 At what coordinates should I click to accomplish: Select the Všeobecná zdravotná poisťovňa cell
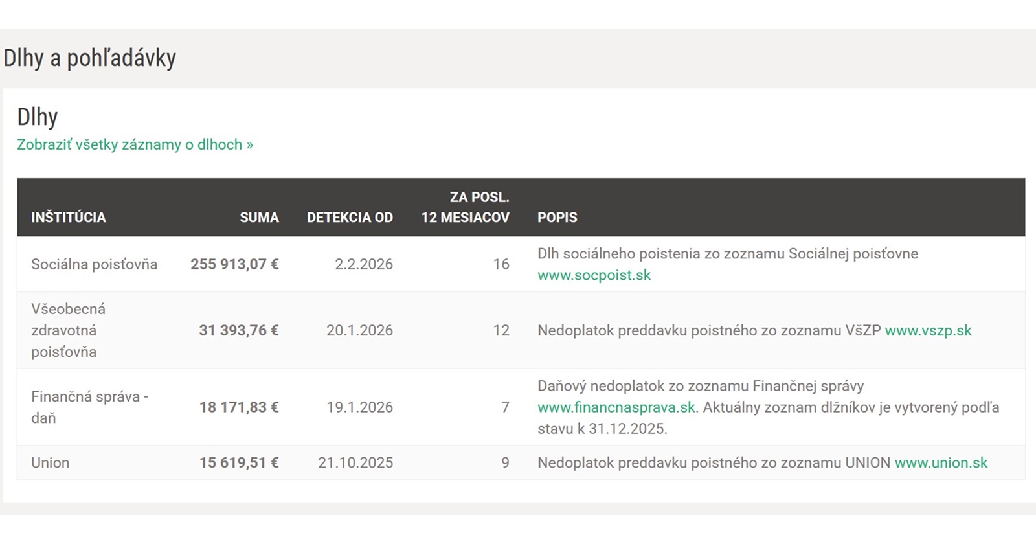pyautogui.click(x=68, y=330)
